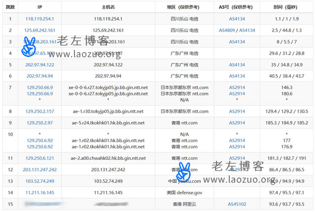Click the AS4134 link in hop 3
Viewport: 315px width, 212px height.
[237, 42]
